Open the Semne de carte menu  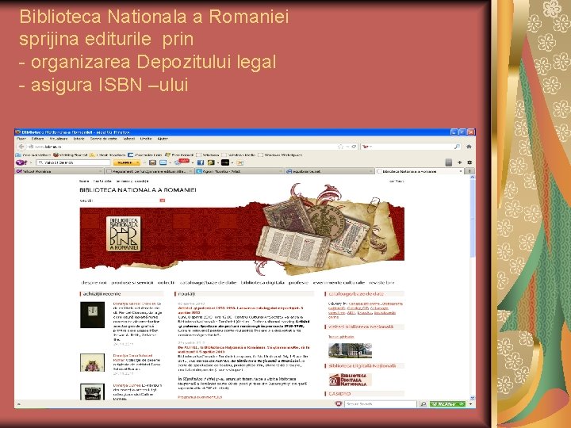point(103,139)
